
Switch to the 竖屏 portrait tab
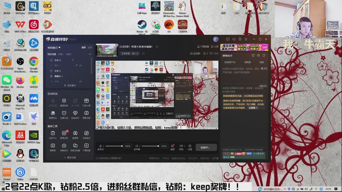90,47
